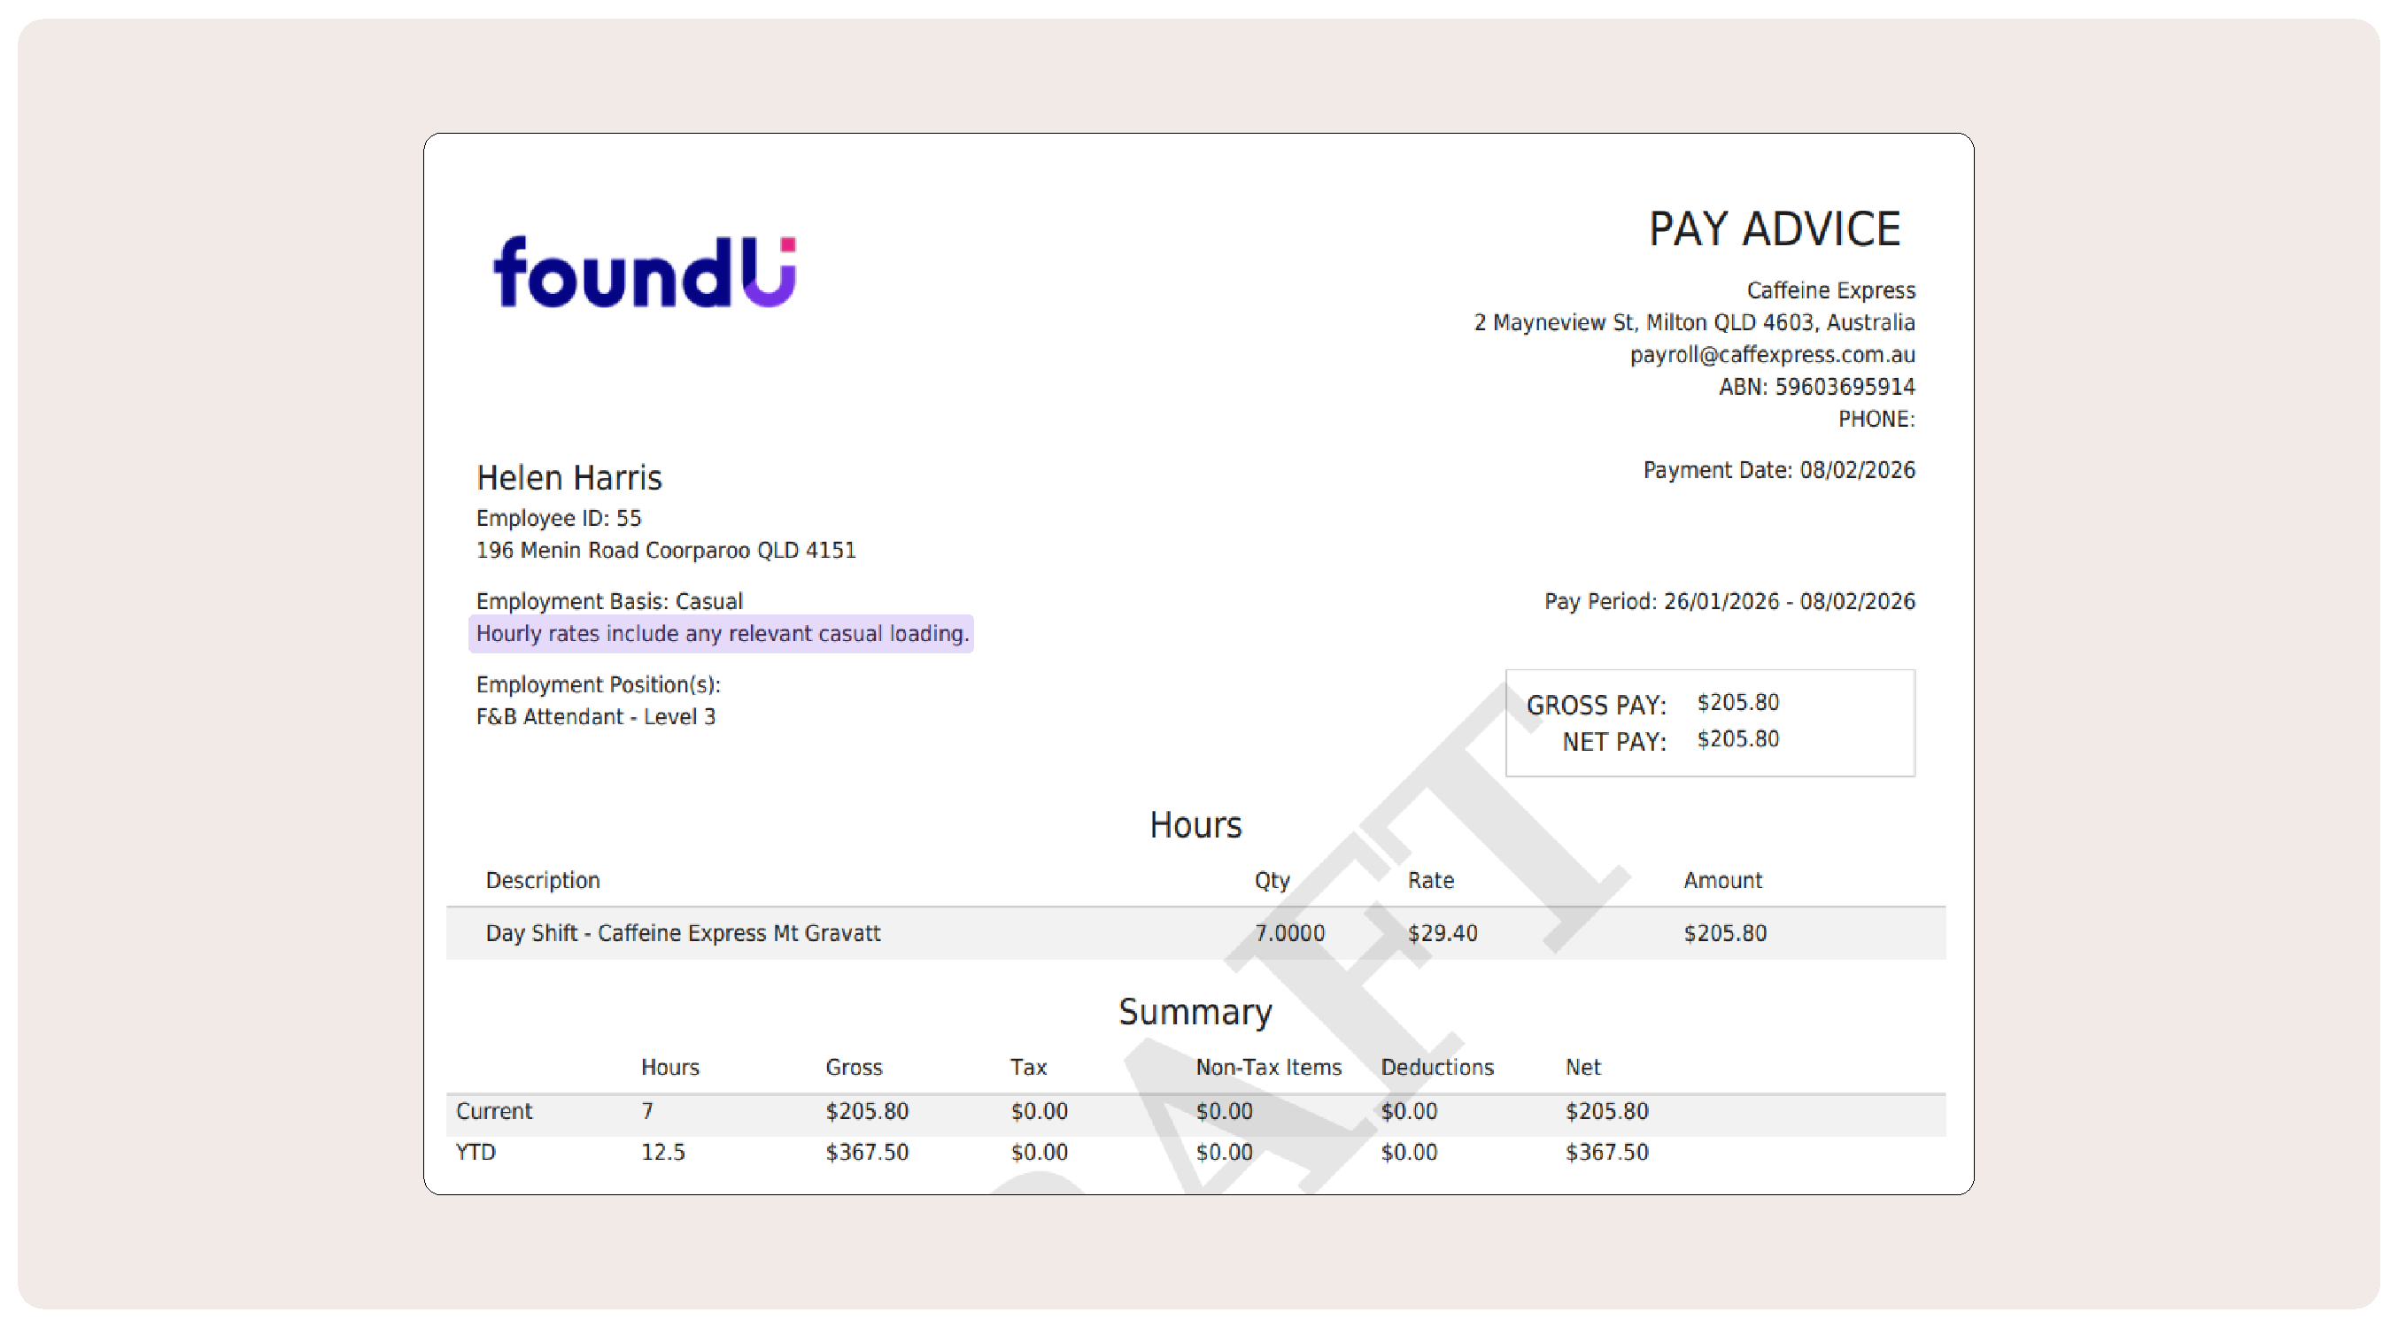
Task: Click the Payment Date 08/02/2026 text
Action: pos(1778,470)
